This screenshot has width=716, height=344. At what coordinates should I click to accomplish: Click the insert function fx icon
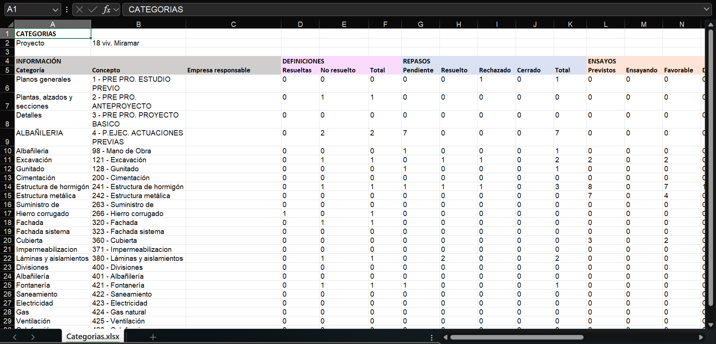point(106,10)
